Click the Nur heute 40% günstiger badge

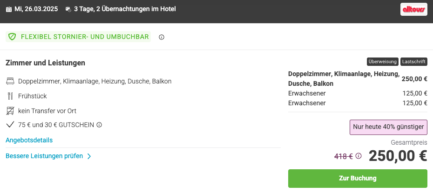tap(388, 127)
